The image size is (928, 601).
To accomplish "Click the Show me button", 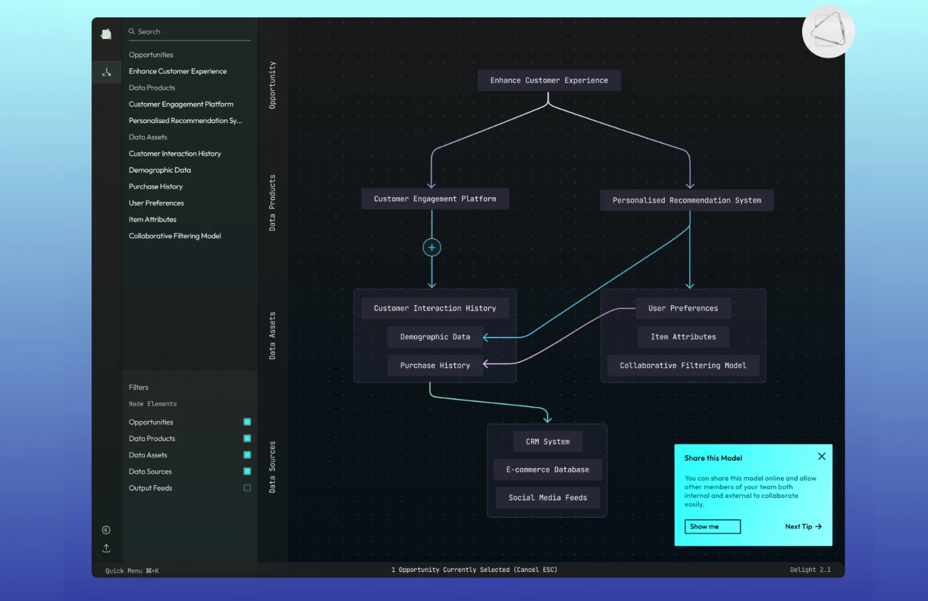I will tap(712, 526).
